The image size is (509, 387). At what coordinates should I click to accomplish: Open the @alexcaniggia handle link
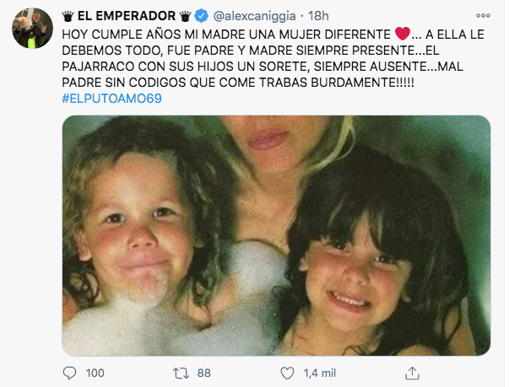tap(255, 16)
